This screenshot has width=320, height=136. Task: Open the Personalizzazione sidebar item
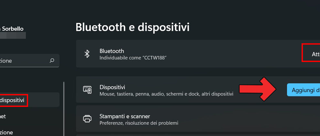6,132
